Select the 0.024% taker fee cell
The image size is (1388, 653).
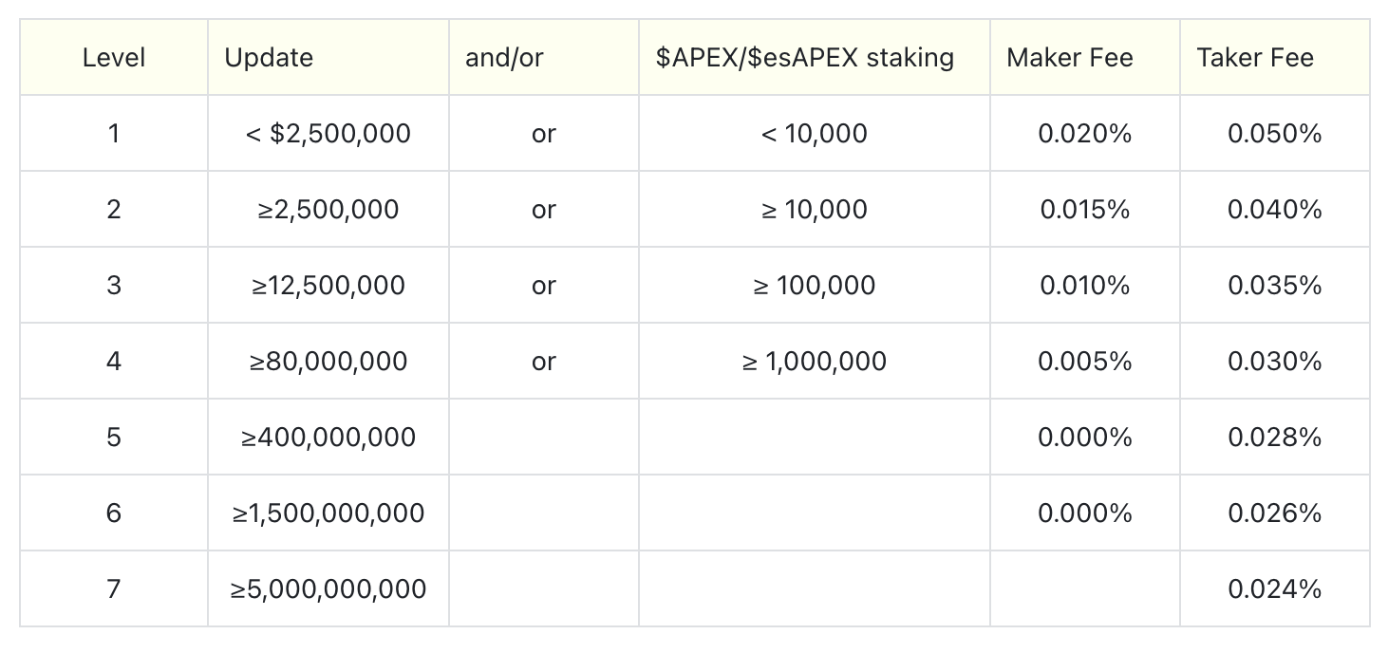(1275, 588)
